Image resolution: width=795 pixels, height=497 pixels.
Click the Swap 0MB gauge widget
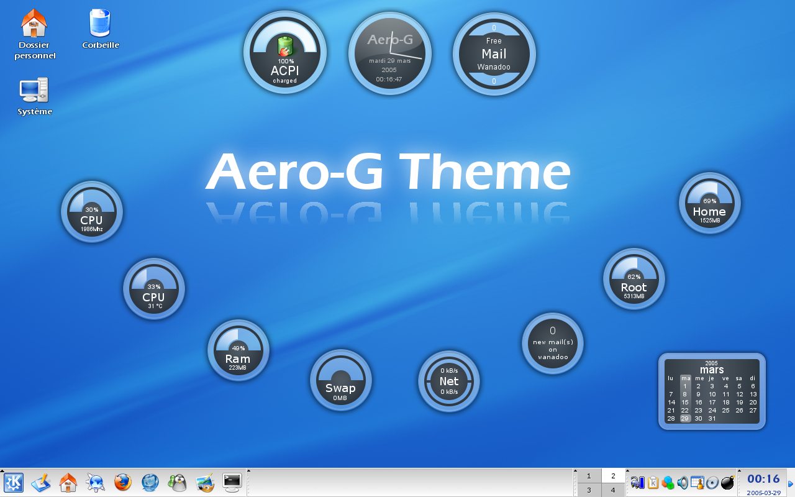pos(341,380)
